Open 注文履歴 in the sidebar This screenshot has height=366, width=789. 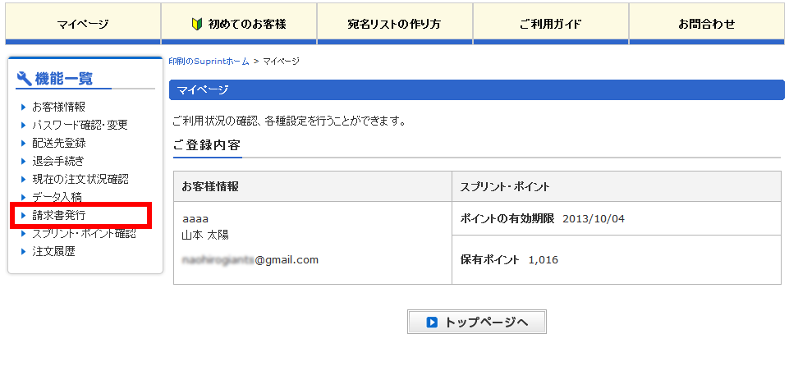click(x=53, y=252)
